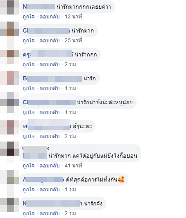Reply to the ดีที่สุดคือการไม่ทิ้งกัน comment
This screenshot has width=186, height=218.
tap(50, 190)
